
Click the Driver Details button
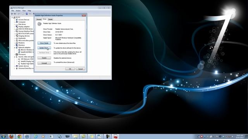point(44,43)
